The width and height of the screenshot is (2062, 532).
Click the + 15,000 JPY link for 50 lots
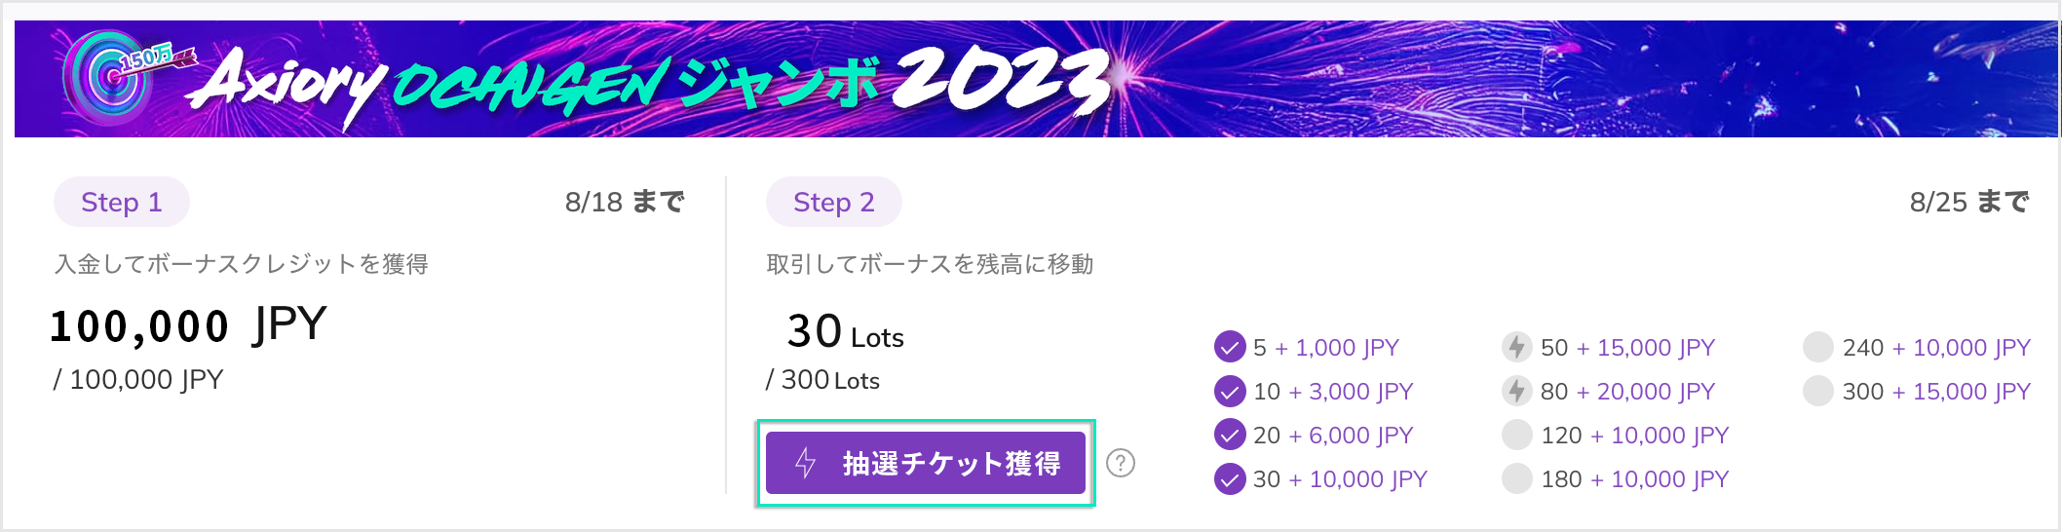(x=1646, y=348)
